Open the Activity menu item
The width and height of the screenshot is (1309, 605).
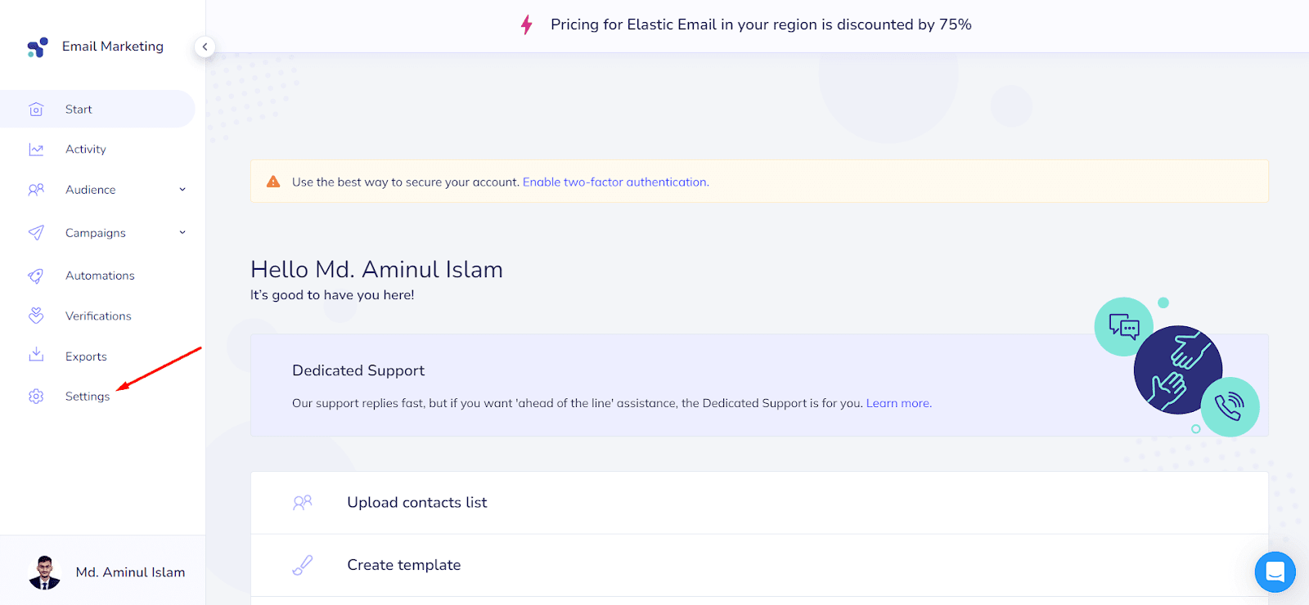click(x=86, y=150)
